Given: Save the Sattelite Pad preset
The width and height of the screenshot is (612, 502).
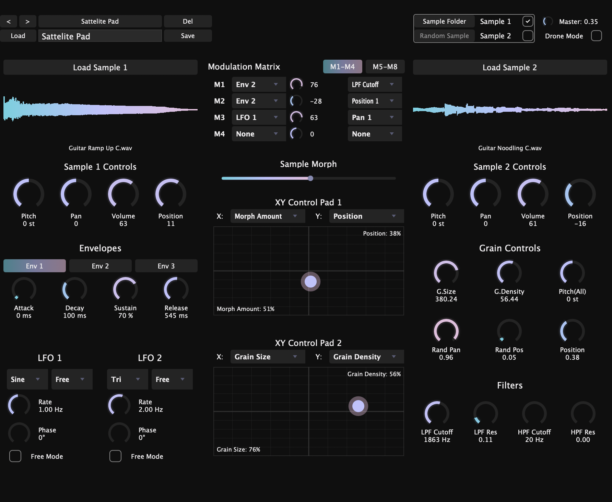Looking at the screenshot, I should (188, 35).
